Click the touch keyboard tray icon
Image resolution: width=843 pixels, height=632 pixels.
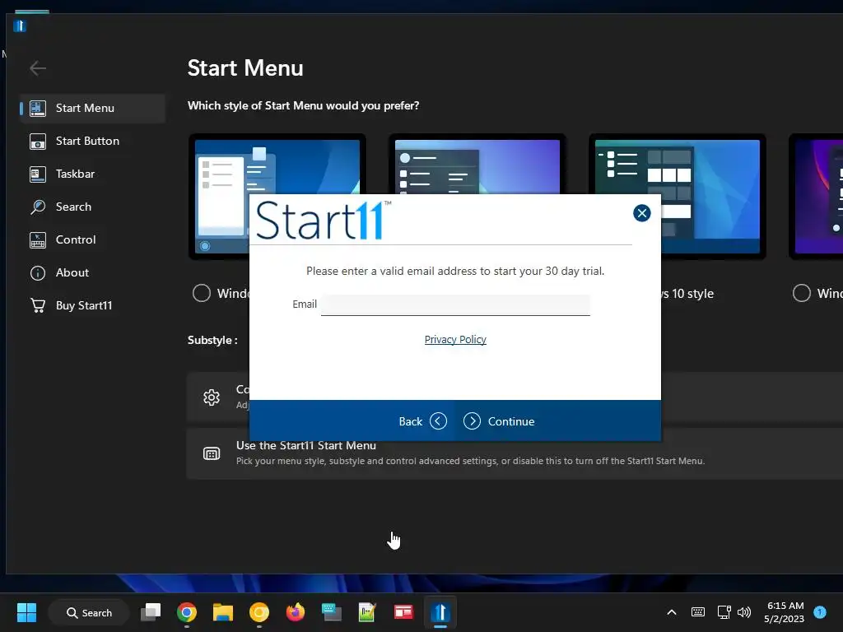click(x=698, y=612)
